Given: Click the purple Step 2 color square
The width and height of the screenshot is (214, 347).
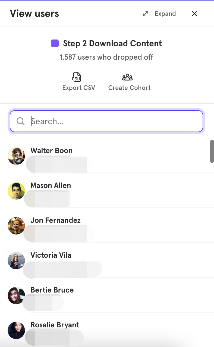Looking at the screenshot, I should (x=55, y=43).
